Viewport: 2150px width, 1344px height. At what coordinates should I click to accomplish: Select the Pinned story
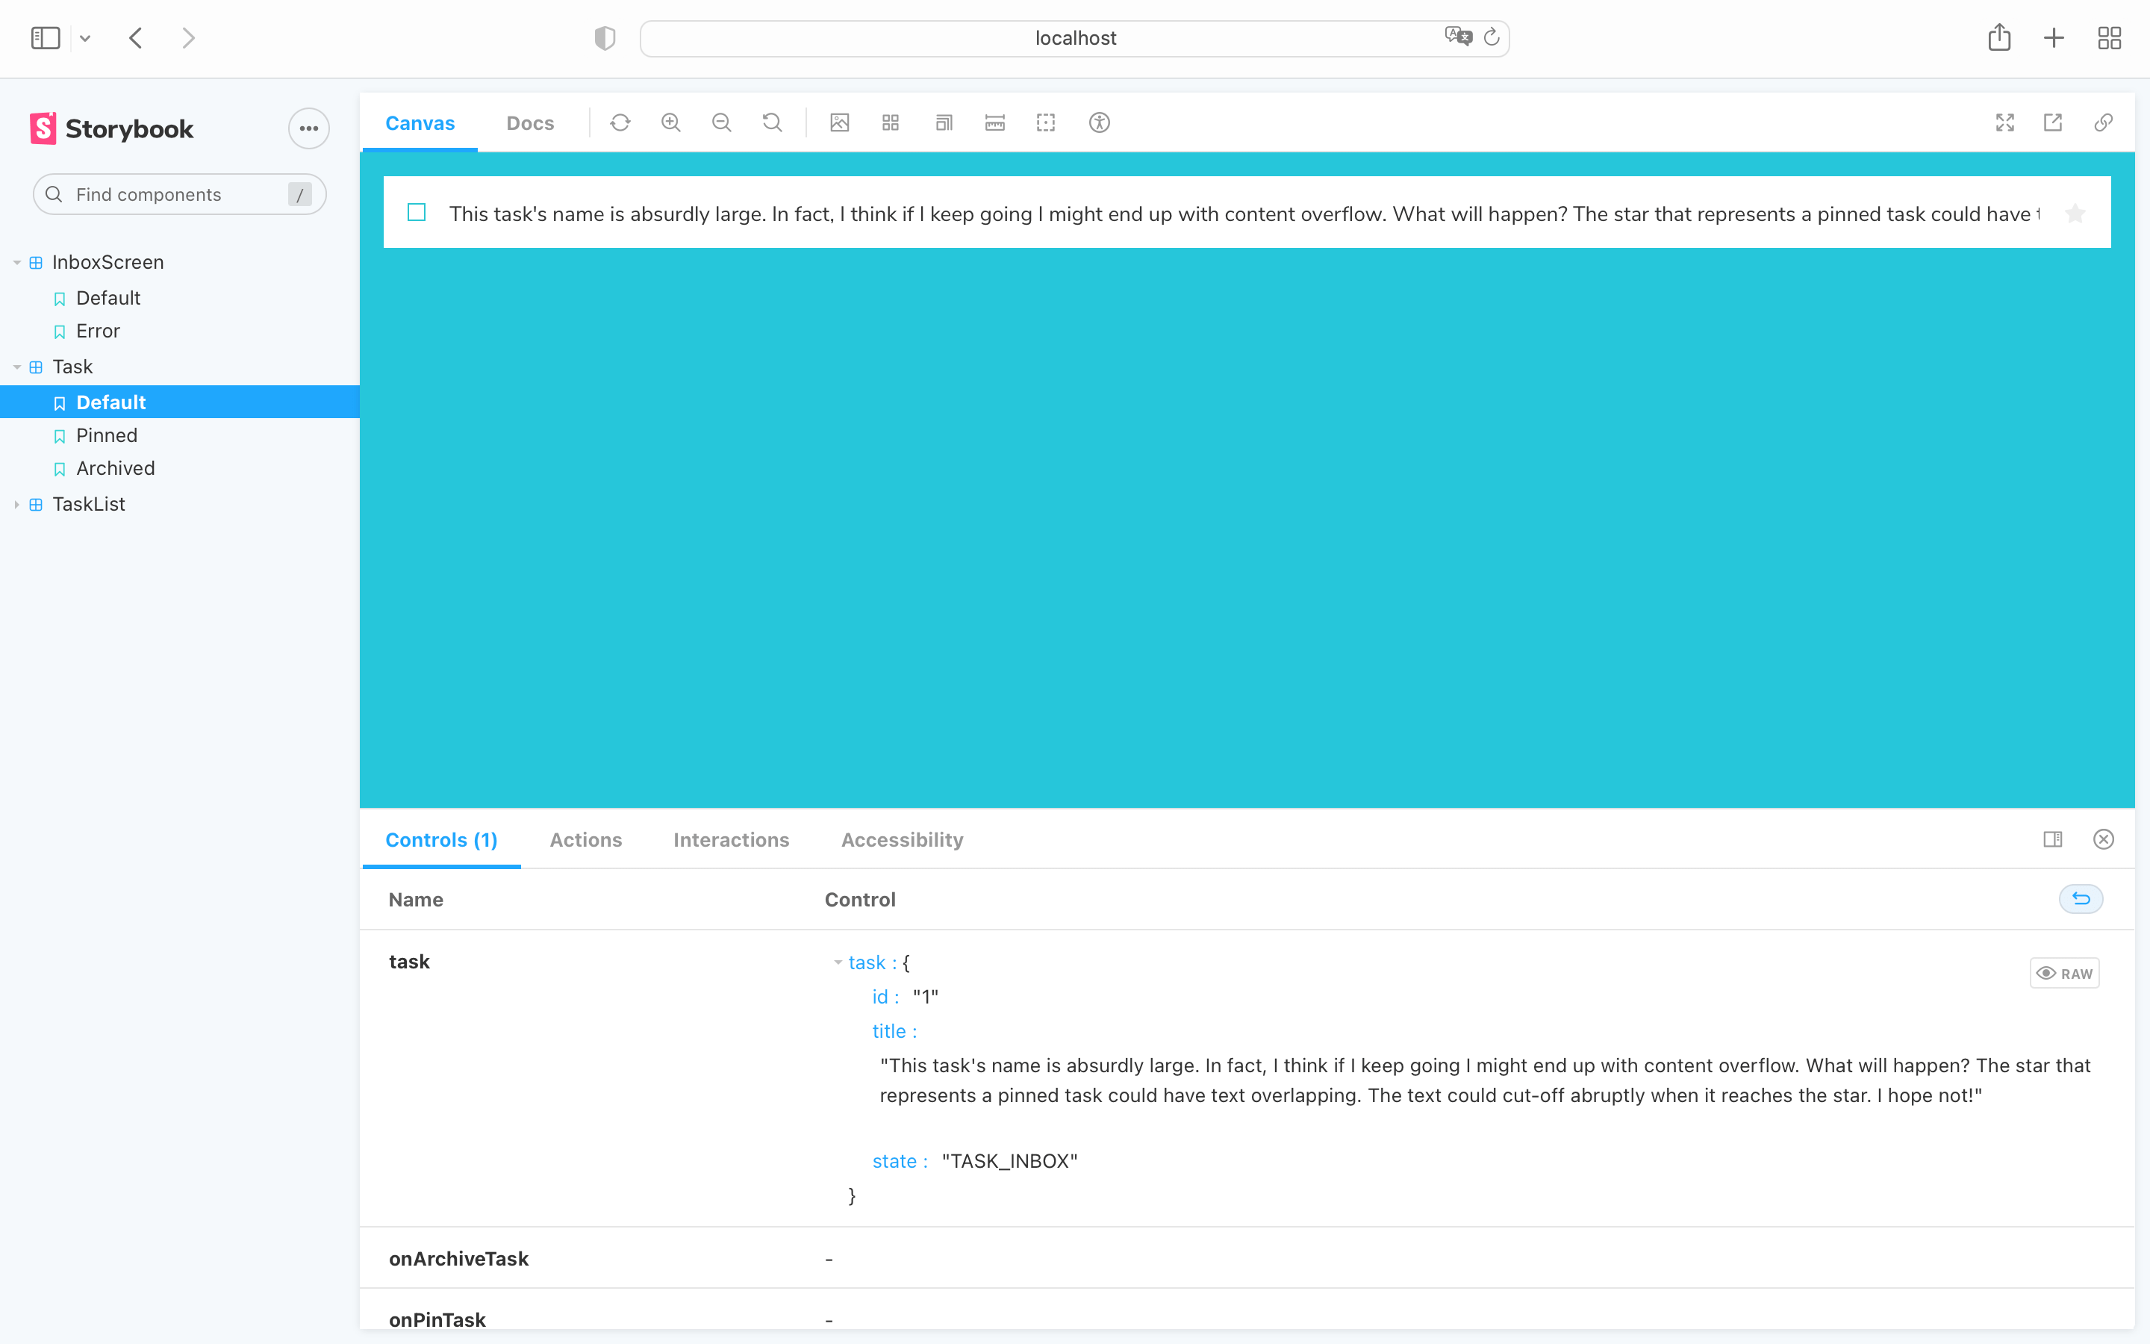click(107, 435)
